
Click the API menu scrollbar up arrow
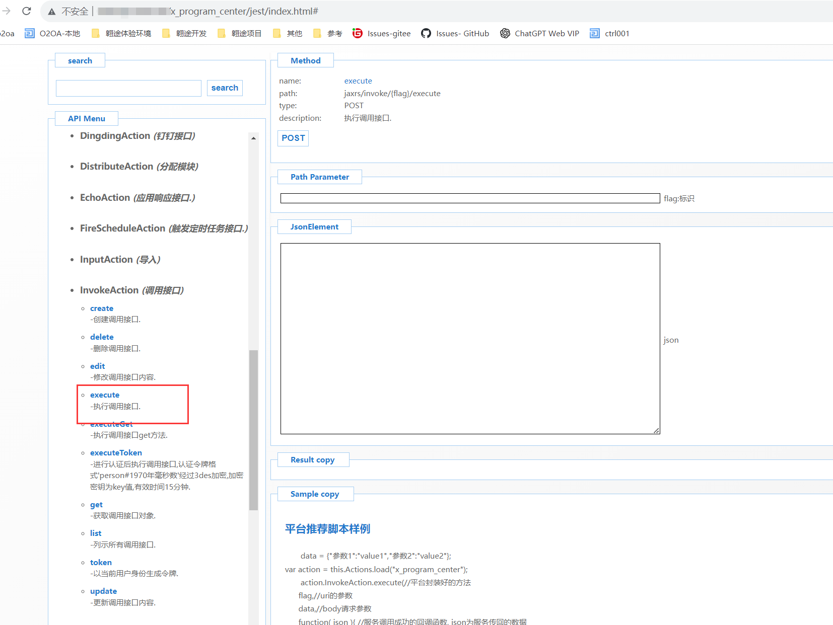pos(253,138)
